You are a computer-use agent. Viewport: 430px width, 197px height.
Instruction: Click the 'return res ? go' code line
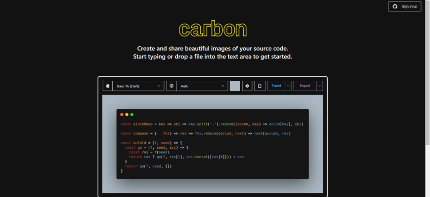click(x=186, y=157)
